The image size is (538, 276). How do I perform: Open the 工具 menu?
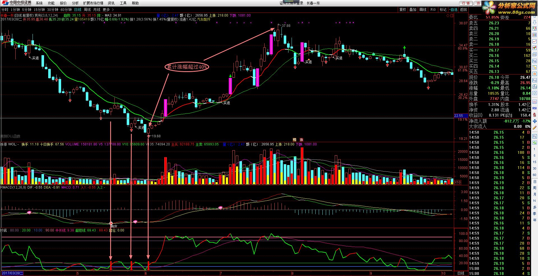[x=123, y=3]
